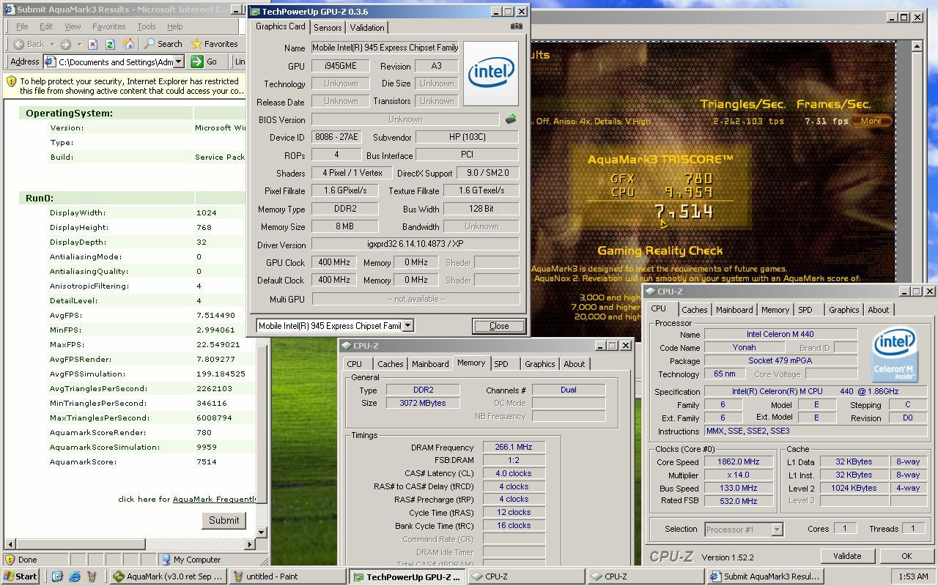This screenshot has width=938, height=586.
Task: Click the Favorites star button in IE toolbar
Action: [214, 44]
